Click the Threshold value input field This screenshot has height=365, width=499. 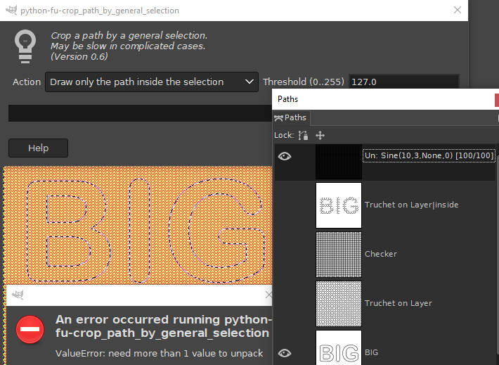(x=403, y=82)
